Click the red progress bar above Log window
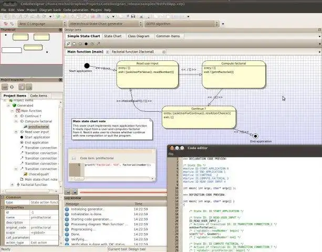This screenshot has height=252, width=322. [x=123, y=192]
